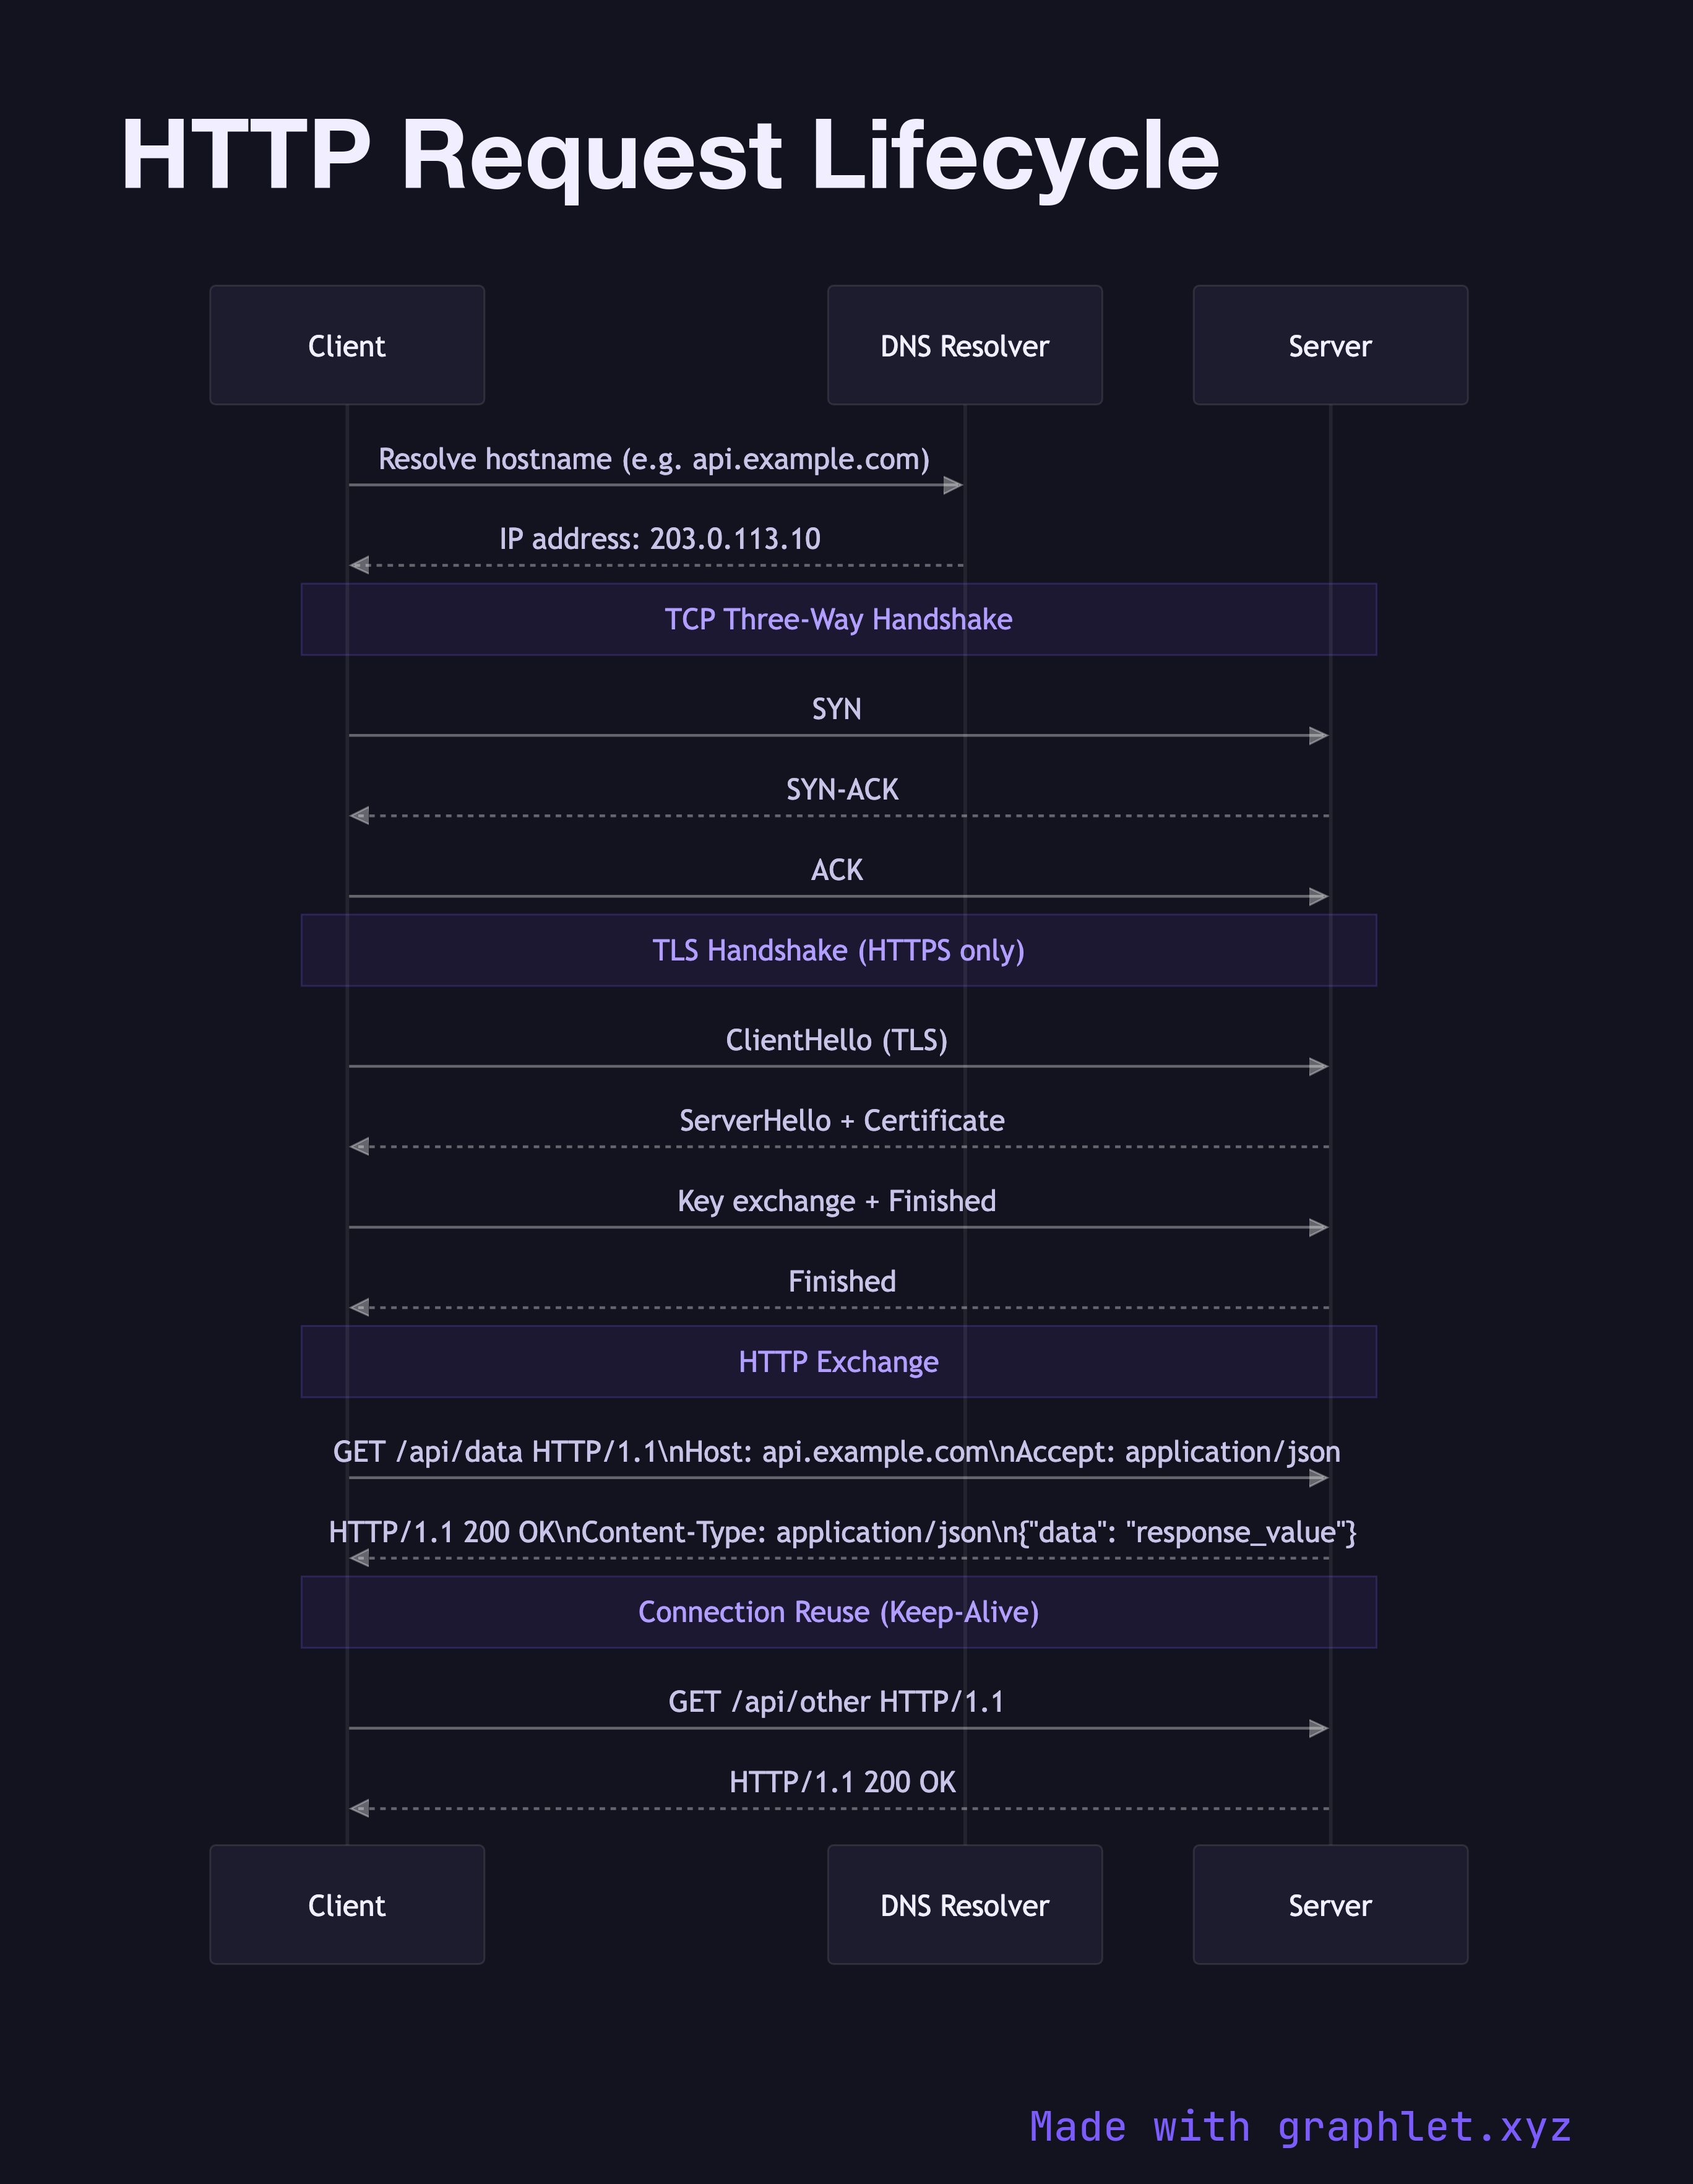Viewport: 1693px width, 2184px height.
Task: Open the Made with graphlet.xyz link
Action: 1299,2126
